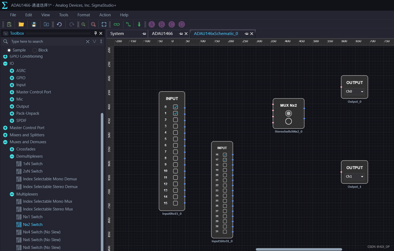The width and height of the screenshot is (394, 251).
Task: Open the Tools menu
Action: [x=64, y=15]
